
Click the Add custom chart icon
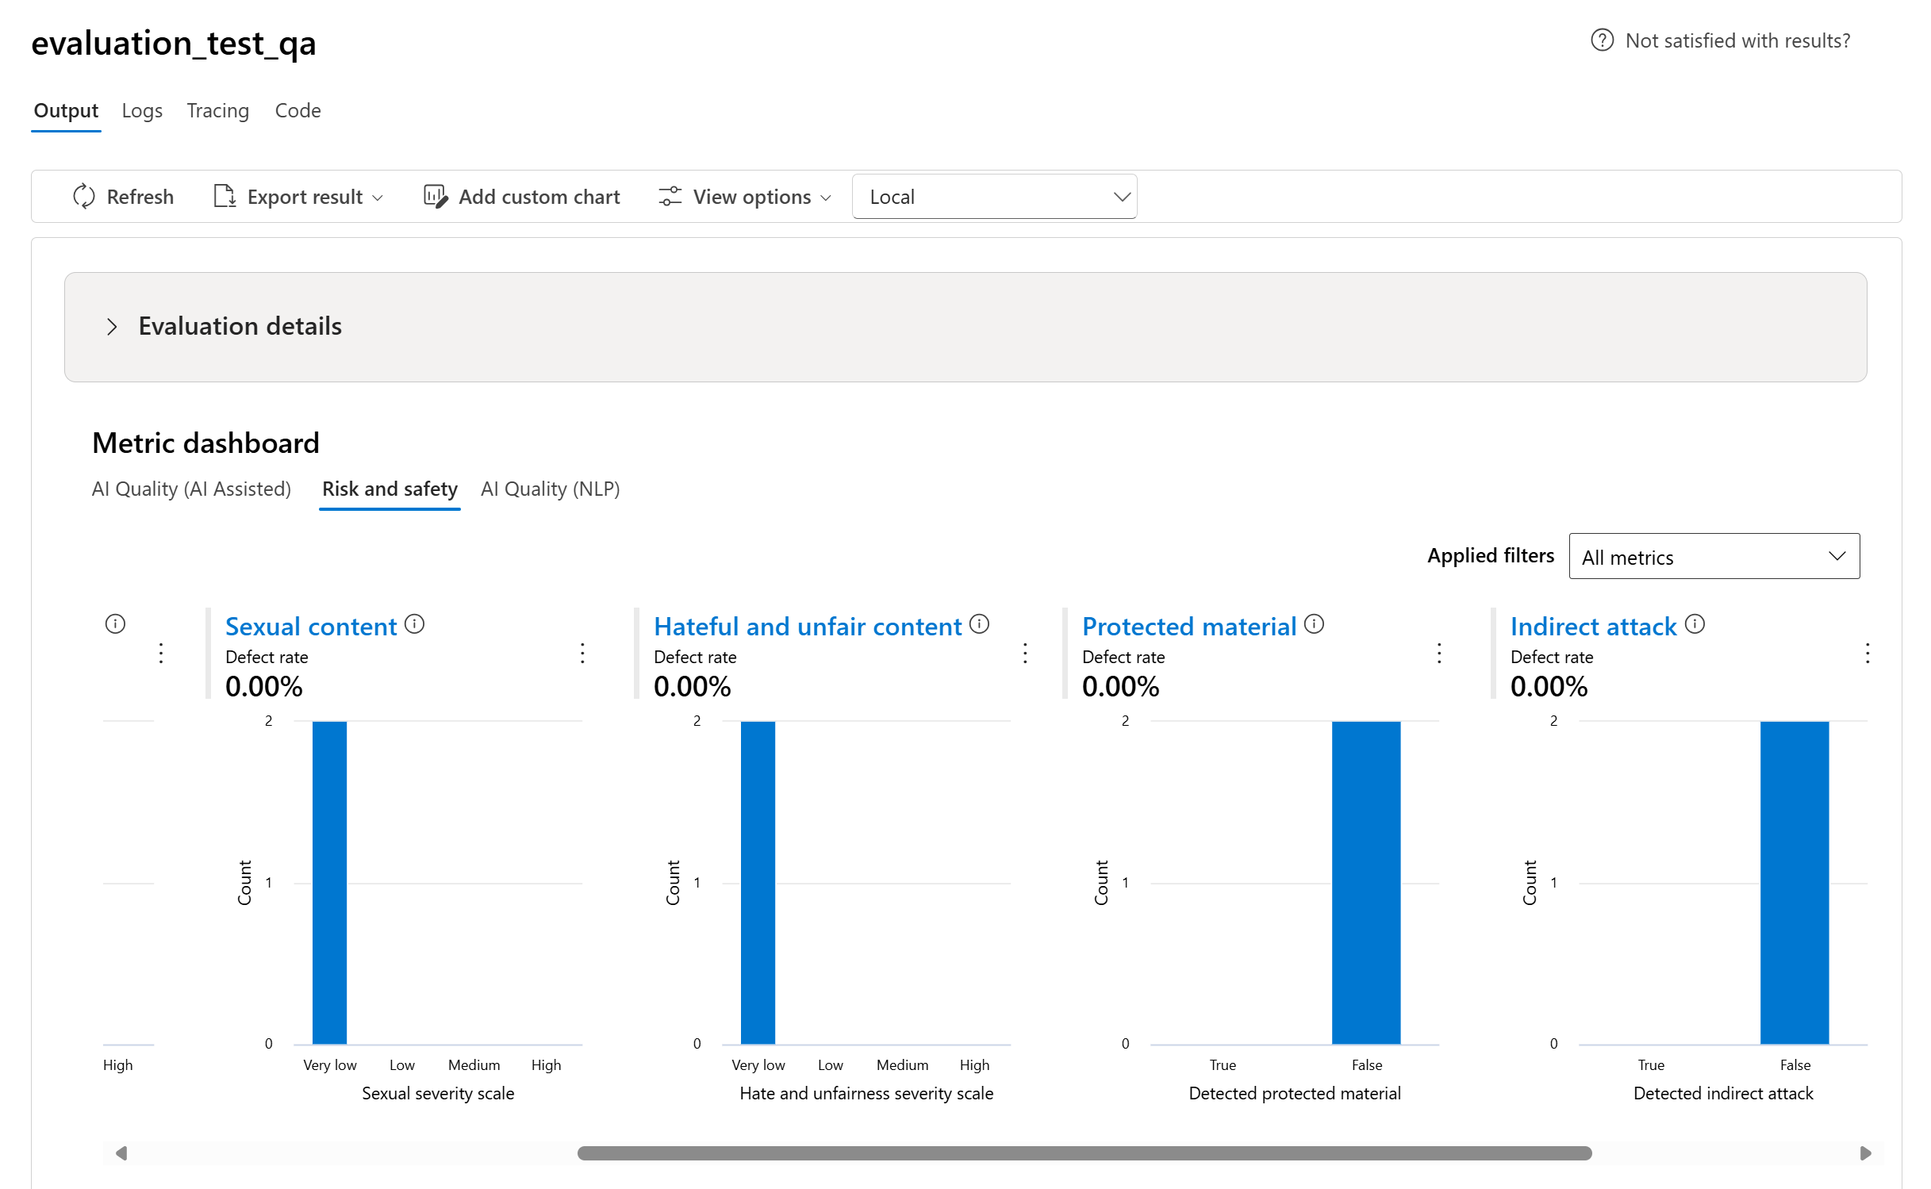pos(435,197)
